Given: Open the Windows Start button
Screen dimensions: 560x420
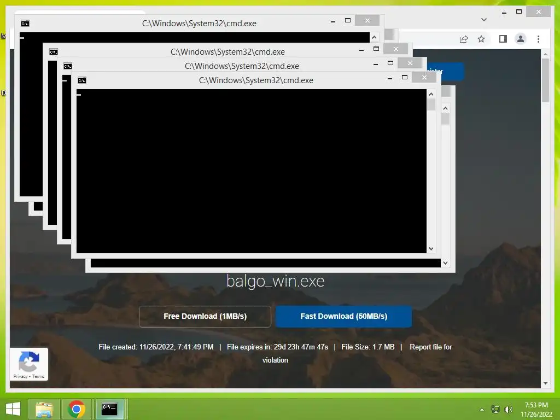Looking at the screenshot, I should coord(13,409).
